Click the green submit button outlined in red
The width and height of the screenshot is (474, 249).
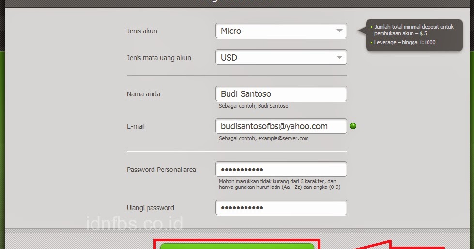tap(237, 246)
